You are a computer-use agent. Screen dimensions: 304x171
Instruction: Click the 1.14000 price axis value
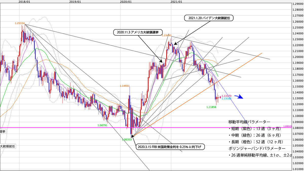pyautogui.click(x=298, y=92)
